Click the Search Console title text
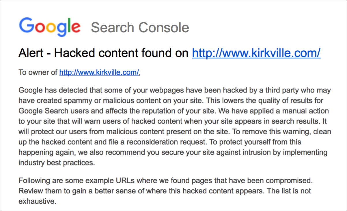Screen dimensions: 347x211 click(140, 28)
